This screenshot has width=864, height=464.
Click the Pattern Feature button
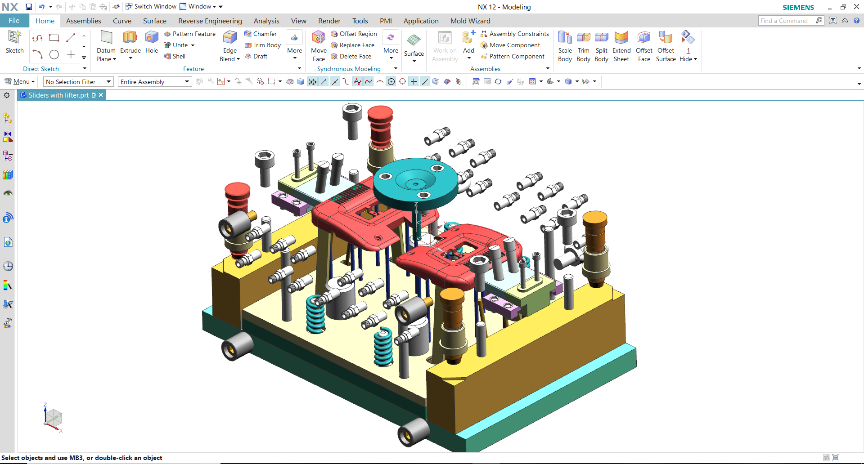[190, 34]
